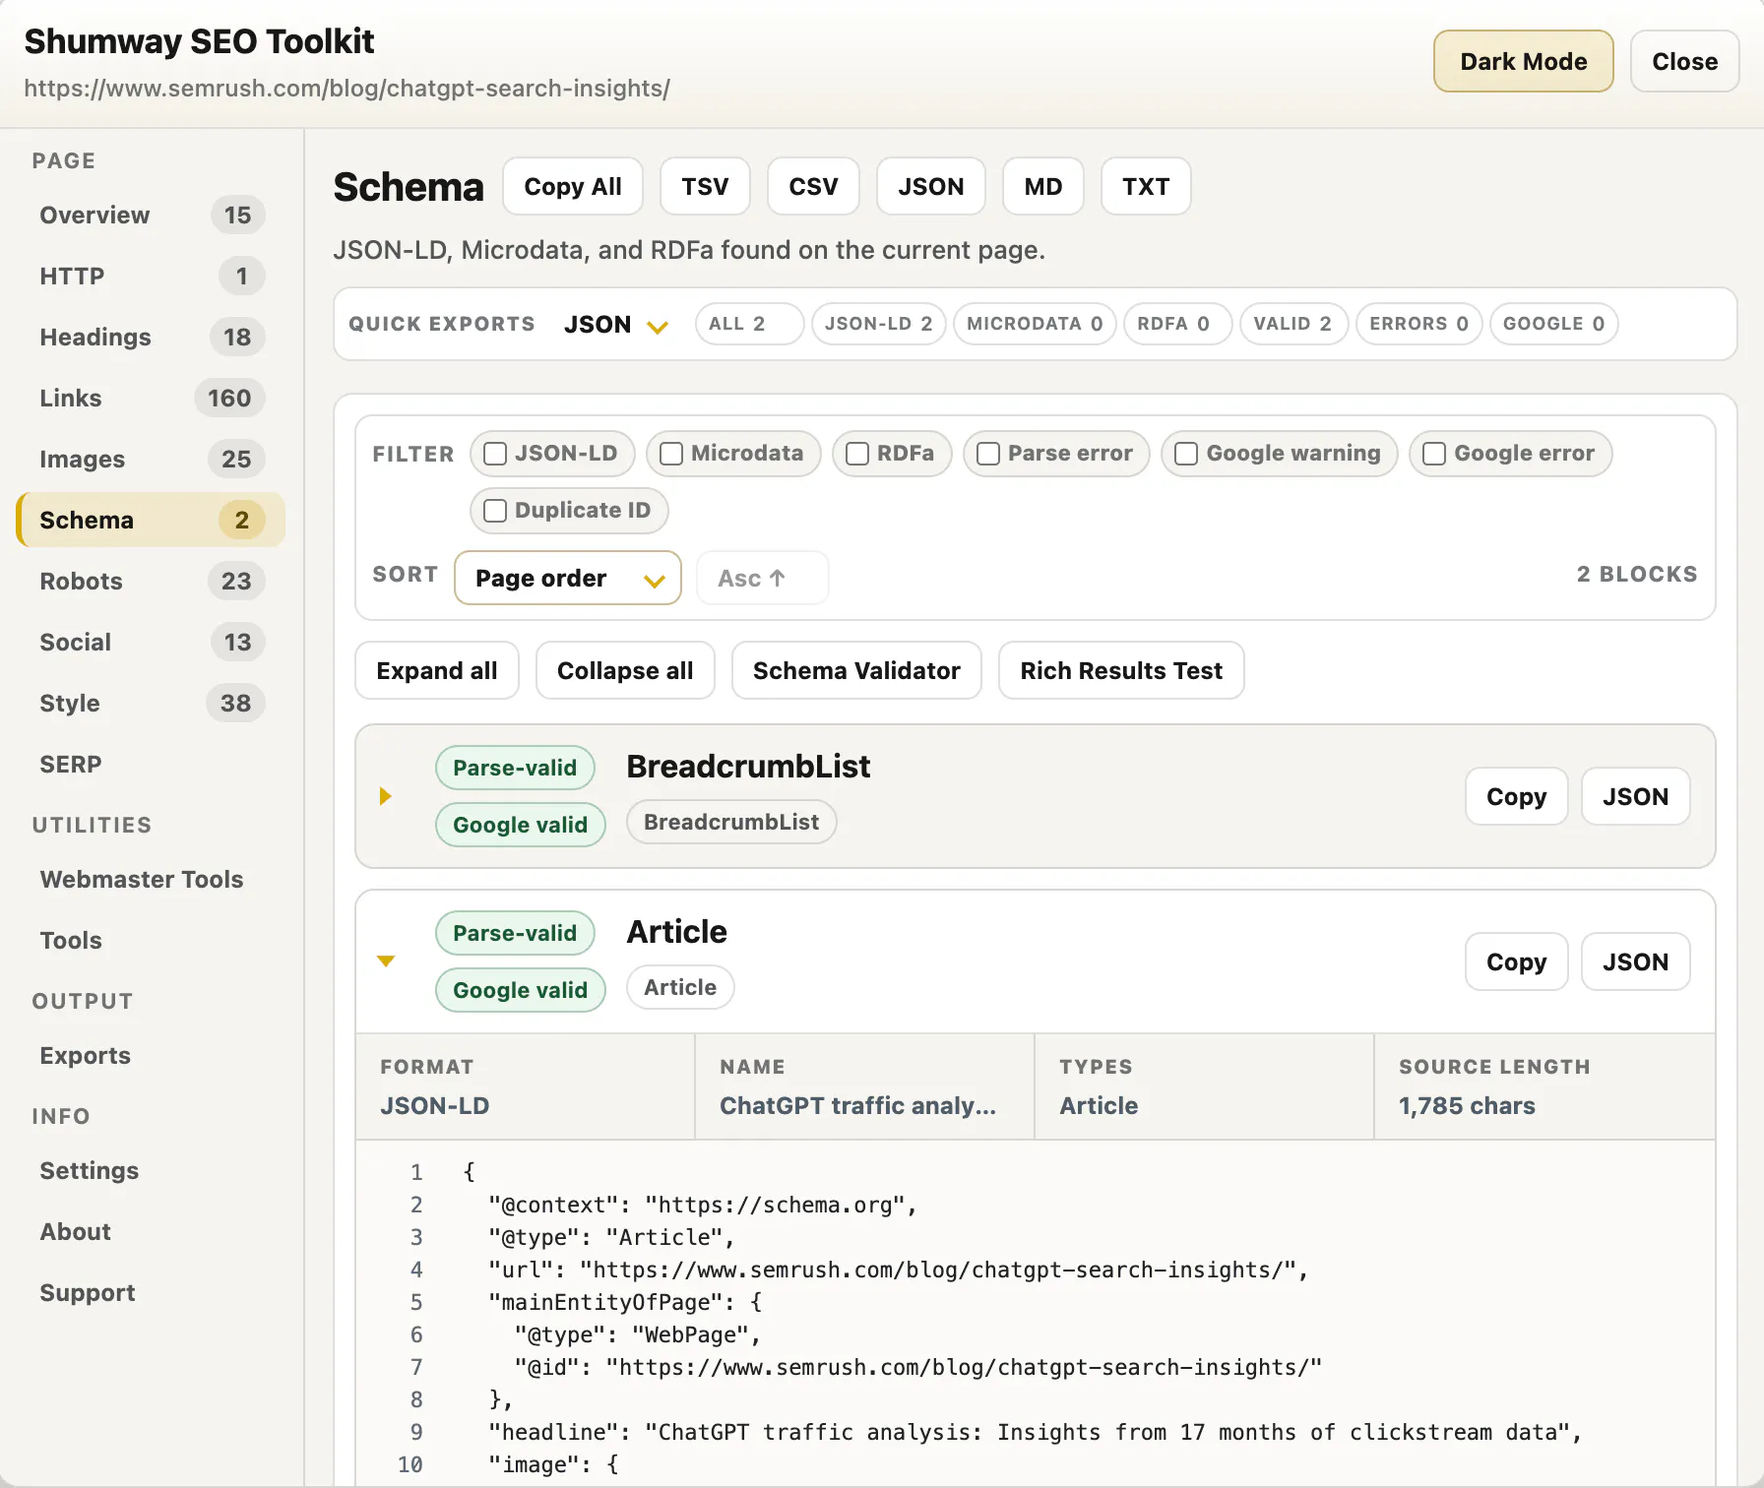Open the Overview page section
The height and width of the screenshot is (1488, 1764).
[151, 216]
